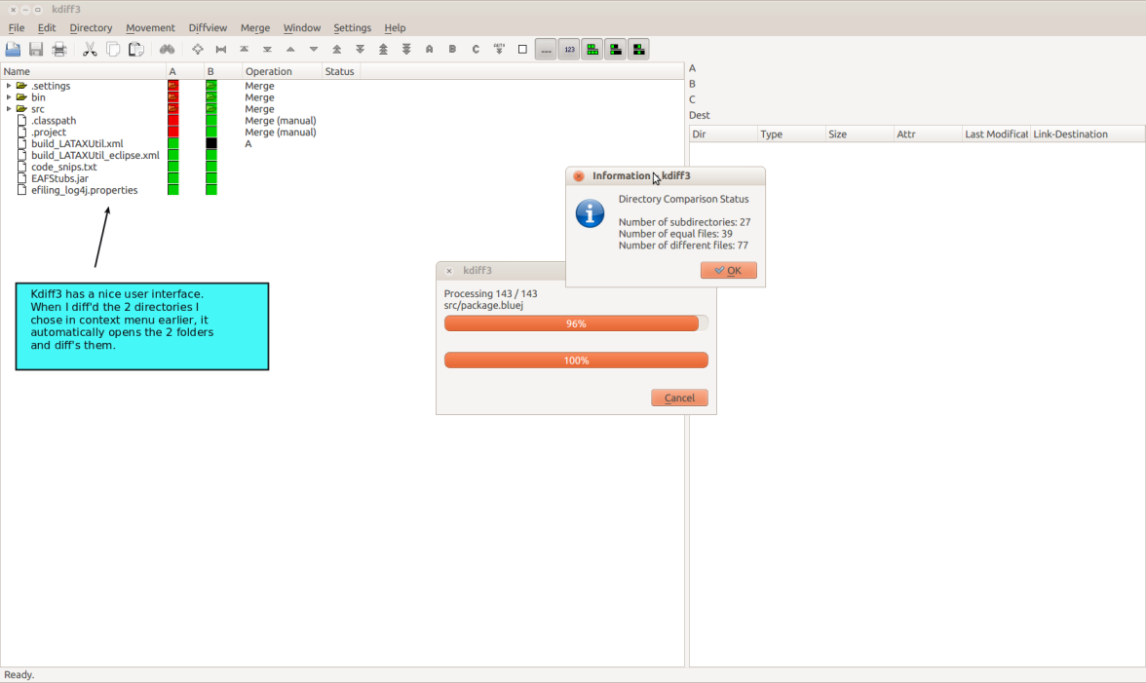Select build_LATAXUtil_eclipse.xml in the list
Image resolution: width=1146 pixels, height=683 pixels.
click(95, 156)
